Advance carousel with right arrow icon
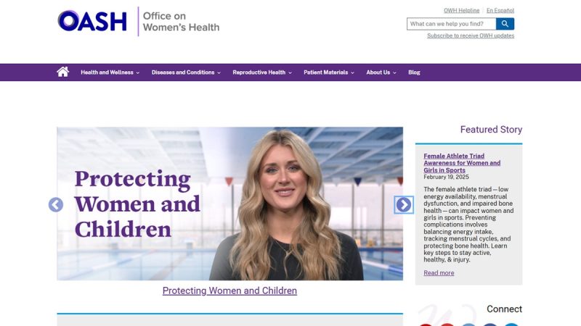581x326 pixels. tap(404, 205)
